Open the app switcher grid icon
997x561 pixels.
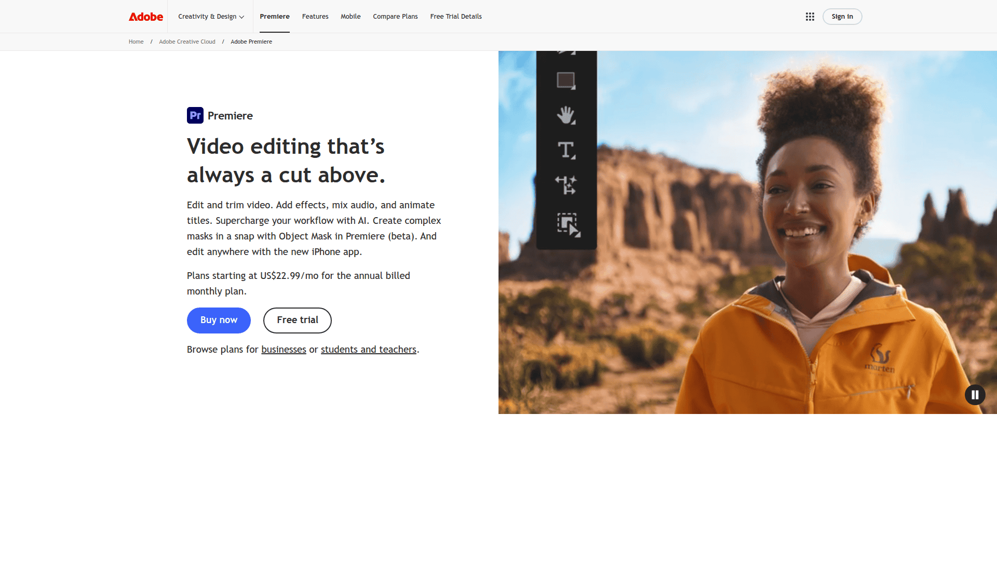click(810, 17)
